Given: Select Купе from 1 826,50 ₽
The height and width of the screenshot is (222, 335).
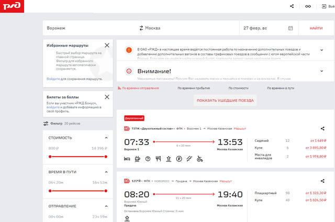Looking at the screenshot, I should 291,200.
